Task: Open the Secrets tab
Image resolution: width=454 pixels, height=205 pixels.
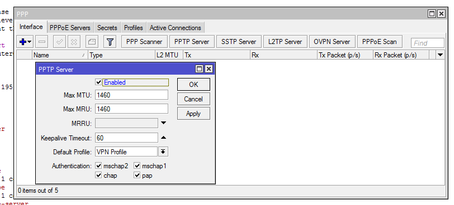Action: pyautogui.click(x=107, y=28)
